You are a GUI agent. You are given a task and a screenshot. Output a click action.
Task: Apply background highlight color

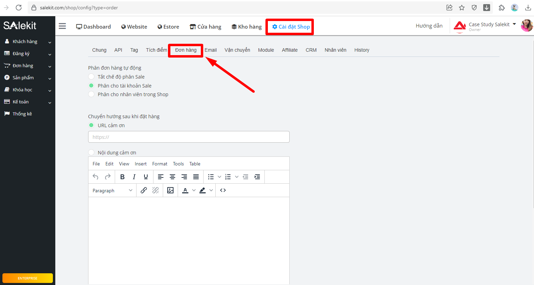click(x=203, y=190)
